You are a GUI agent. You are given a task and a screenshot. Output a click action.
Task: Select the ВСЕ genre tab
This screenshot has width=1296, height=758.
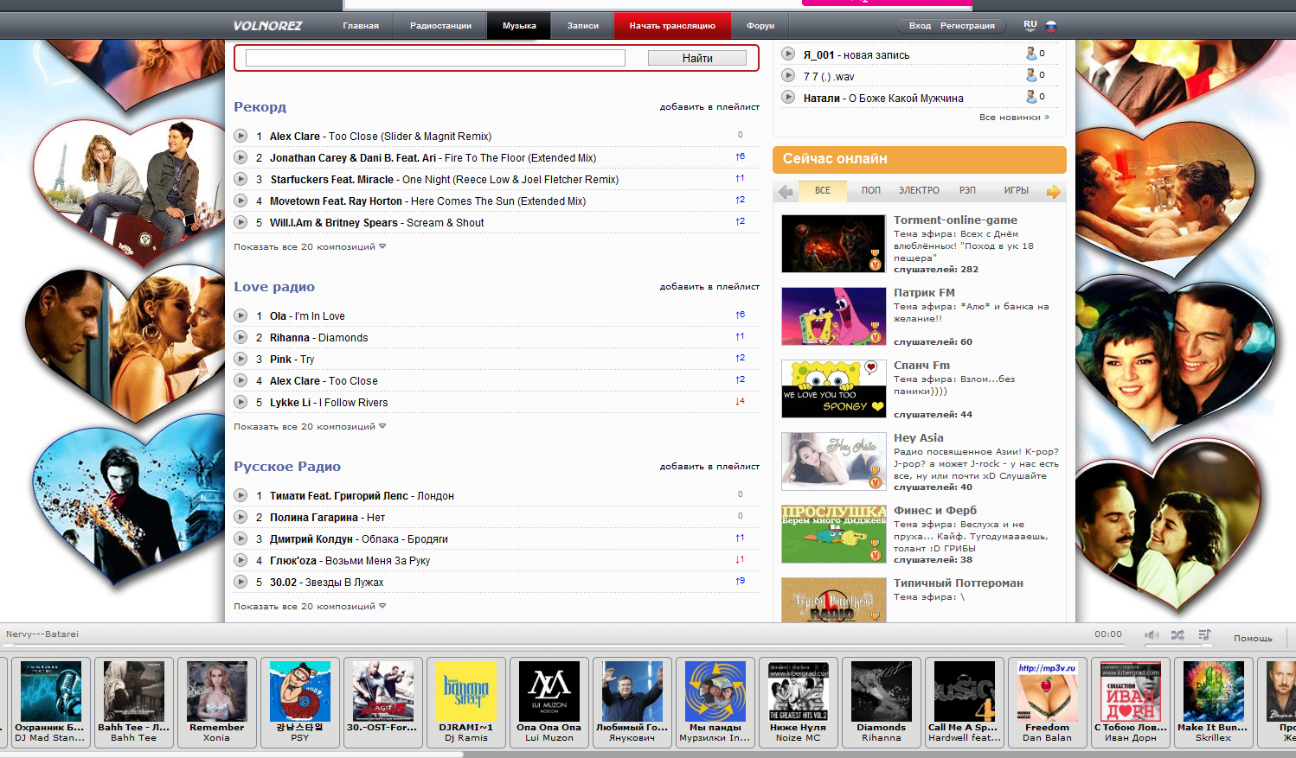(x=823, y=190)
